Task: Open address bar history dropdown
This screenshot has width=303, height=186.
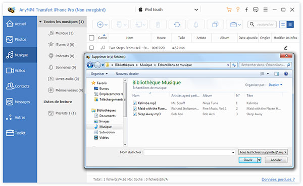Action: pos(228,65)
